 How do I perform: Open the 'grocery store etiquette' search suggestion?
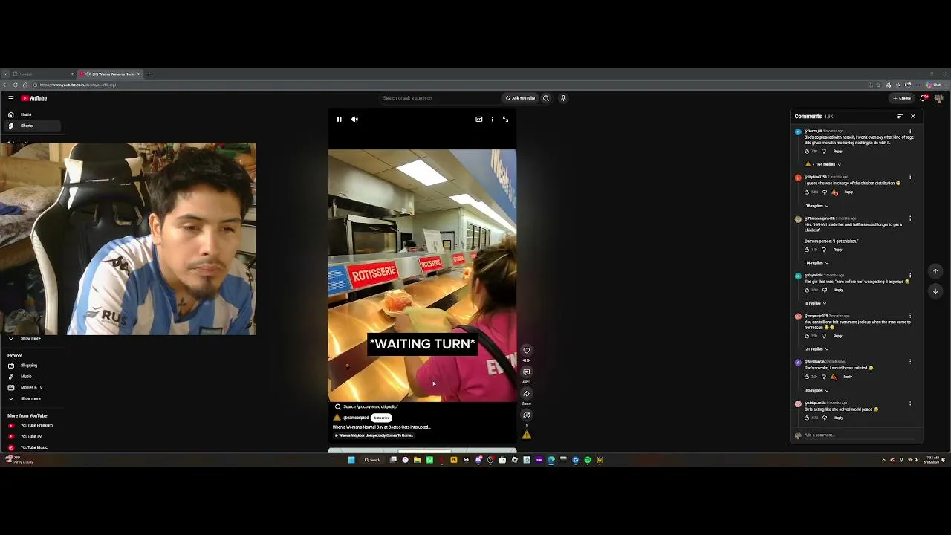click(x=366, y=407)
